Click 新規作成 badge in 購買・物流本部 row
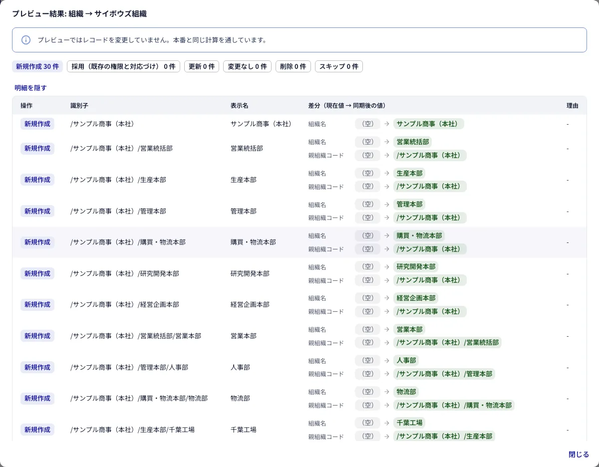The width and height of the screenshot is (599, 467). (37, 242)
